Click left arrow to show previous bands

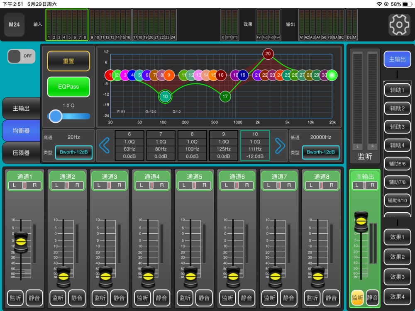[x=105, y=146]
